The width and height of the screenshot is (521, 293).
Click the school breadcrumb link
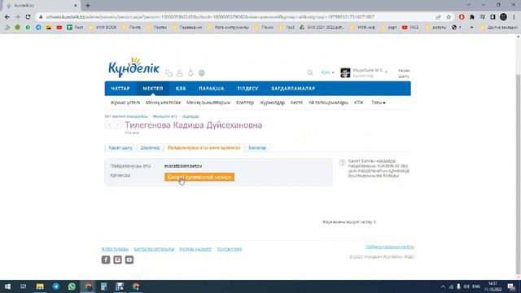click(126, 116)
